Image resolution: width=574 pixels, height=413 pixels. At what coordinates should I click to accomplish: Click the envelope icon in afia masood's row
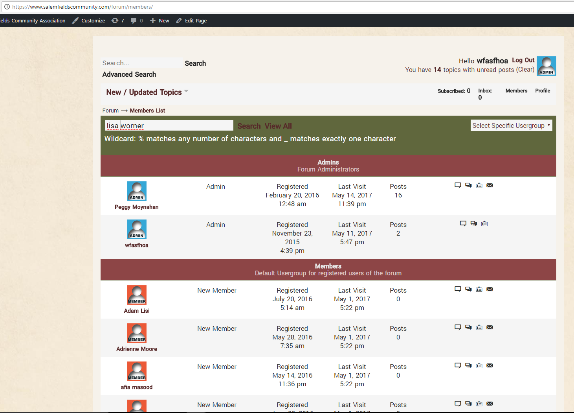pyautogui.click(x=490, y=365)
